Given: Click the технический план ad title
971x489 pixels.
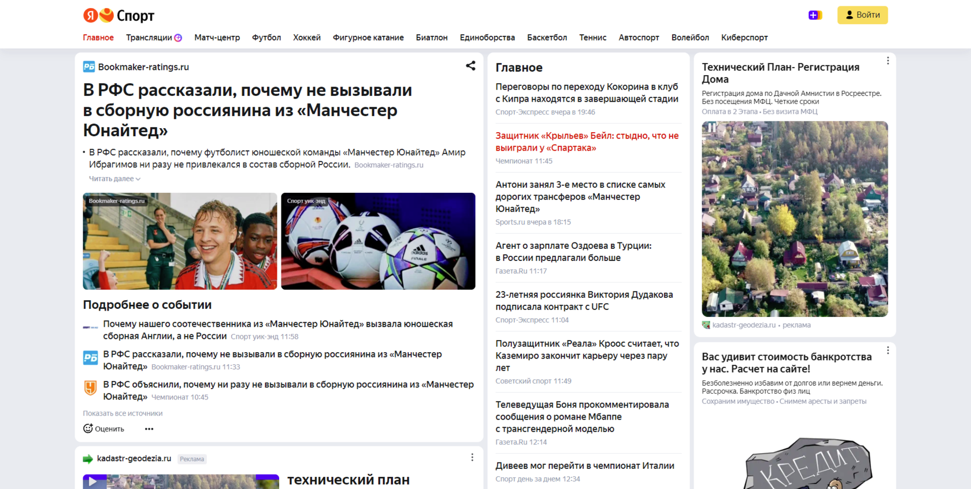Looking at the screenshot, I should pos(349,480).
